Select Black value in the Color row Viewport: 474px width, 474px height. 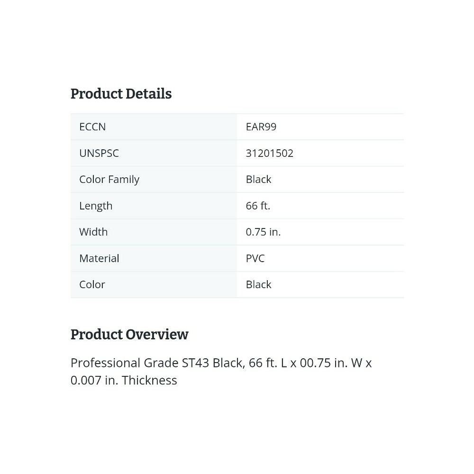coord(258,284)
